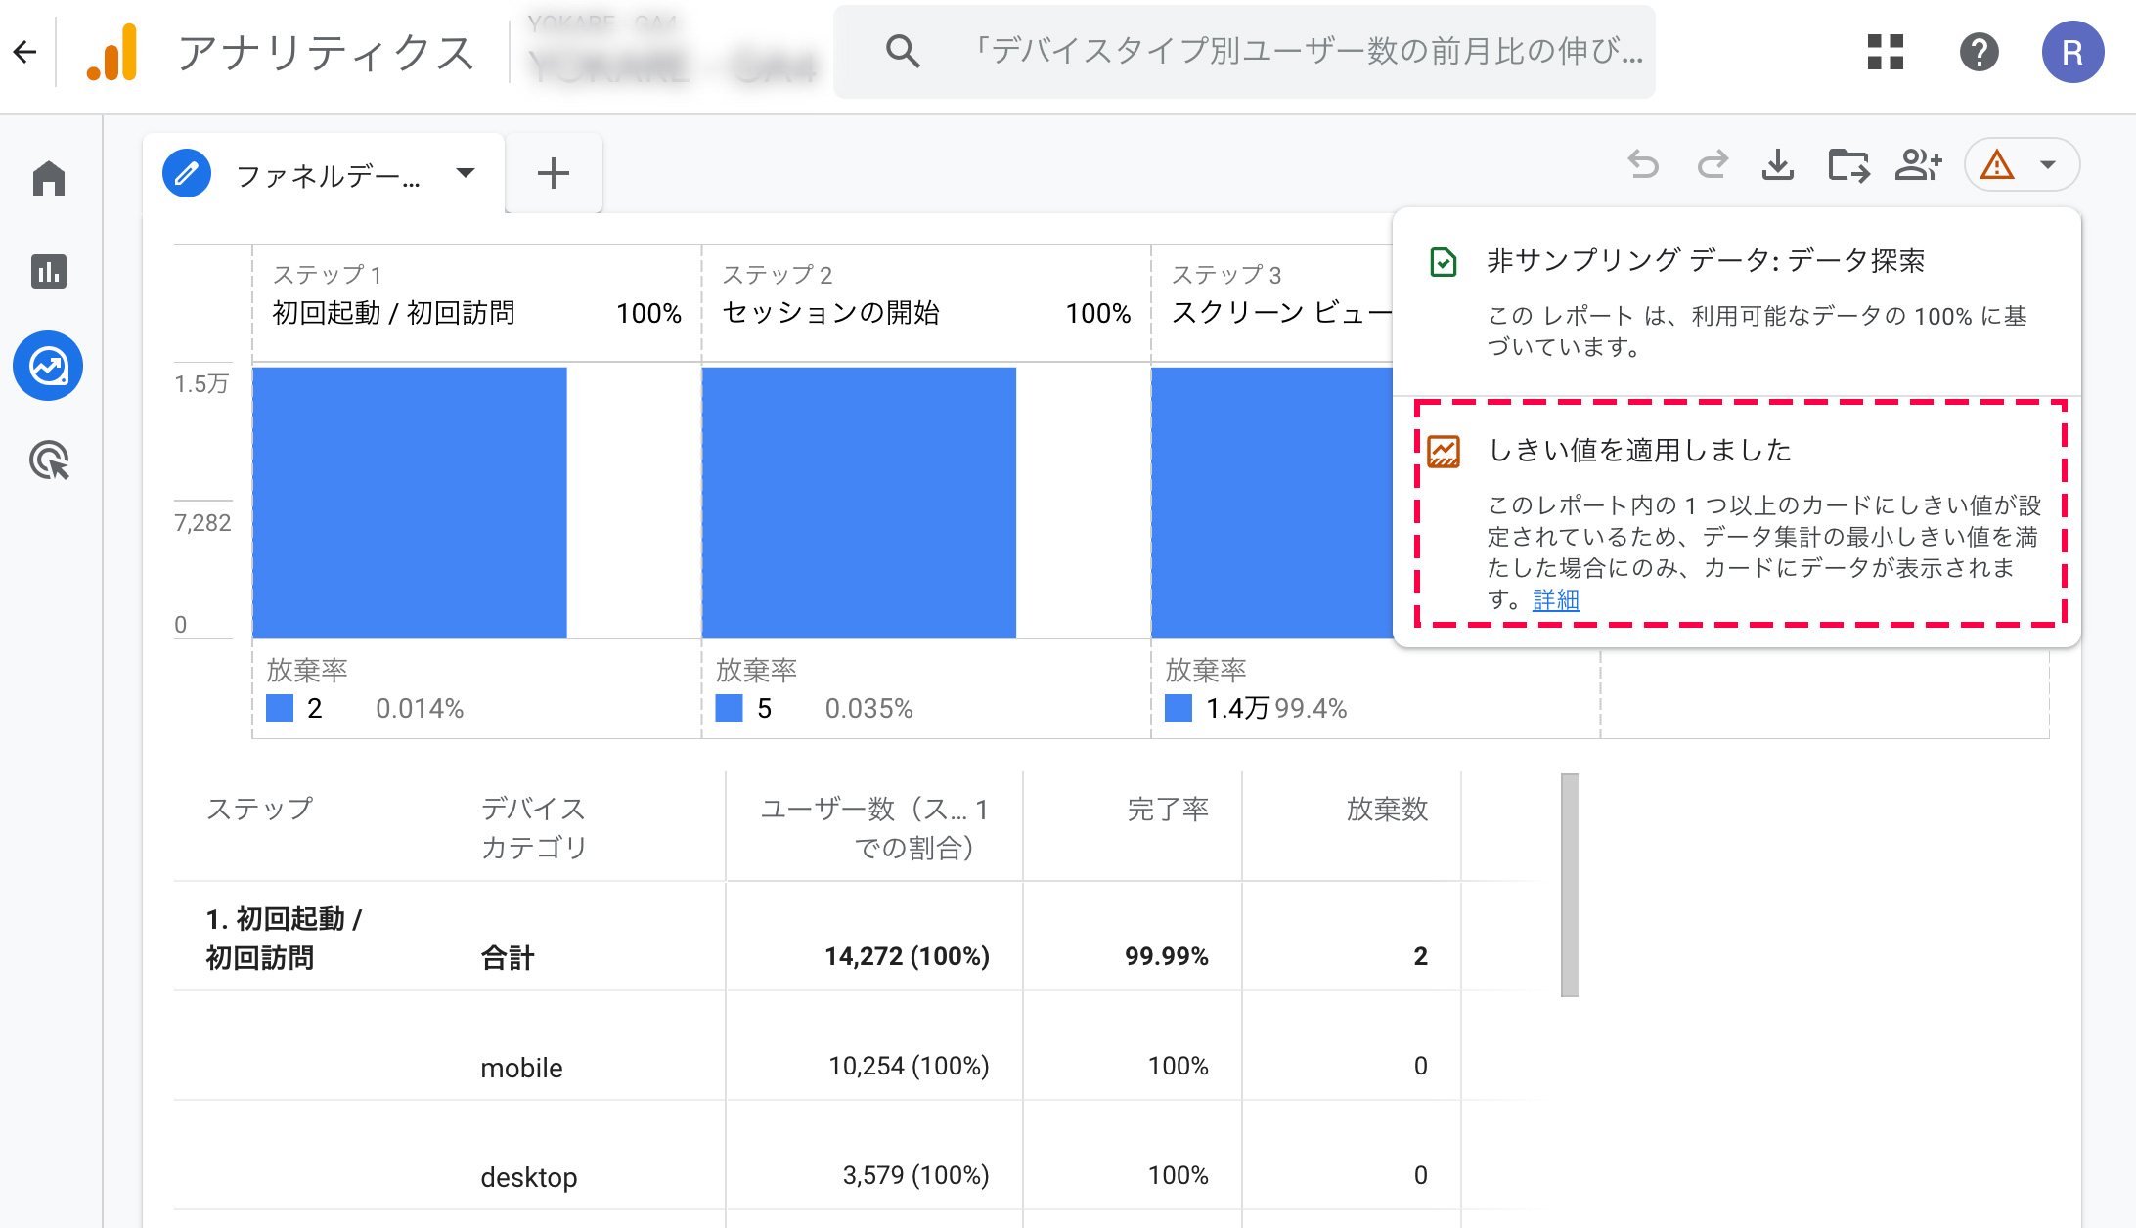Click the table vertical scrollbar
Image resolution: width=2136 pixels, height=1228 pixels.
coord(1570,885)
